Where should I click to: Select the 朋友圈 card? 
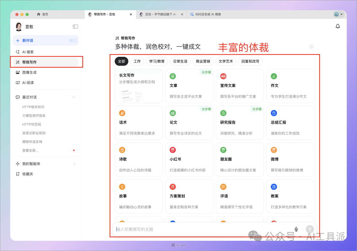tap(240, 160)
